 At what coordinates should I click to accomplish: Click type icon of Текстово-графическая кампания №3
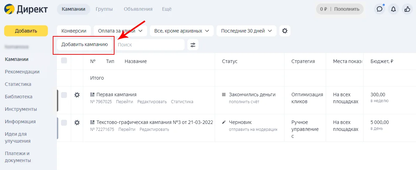point(92,122)
